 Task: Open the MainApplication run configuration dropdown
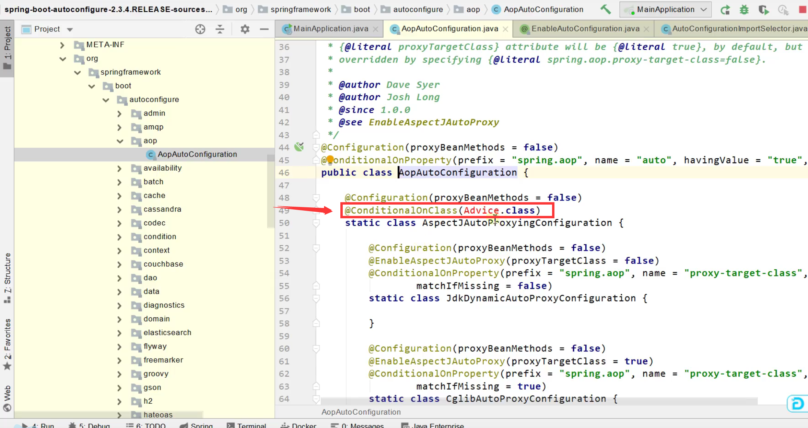click(x=665, y=9)
